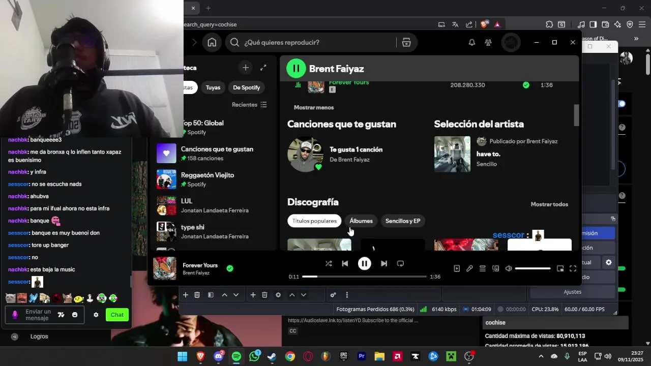Open type shi playlist in library
651x366 pixels.
click(x=215, y=232)
